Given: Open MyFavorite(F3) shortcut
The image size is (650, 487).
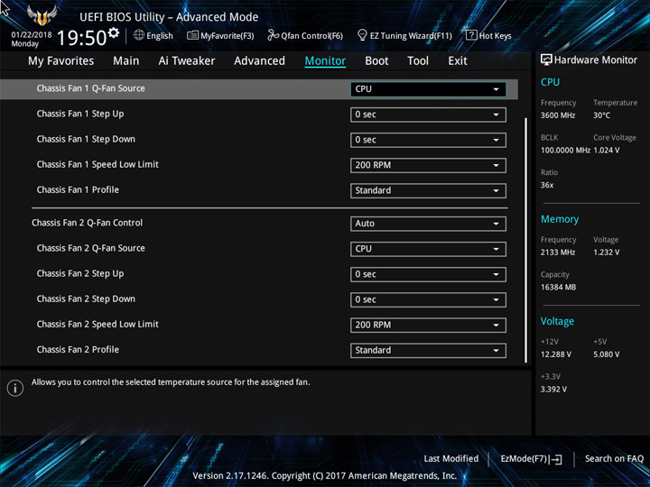Looking at the screenshot, I should coord(220,35).
